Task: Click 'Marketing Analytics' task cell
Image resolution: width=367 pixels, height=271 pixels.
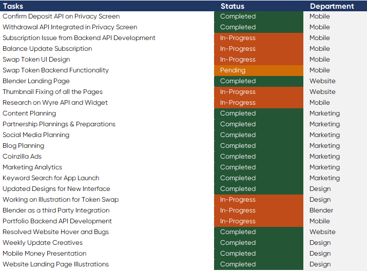Action: click(x=107, y=167)
